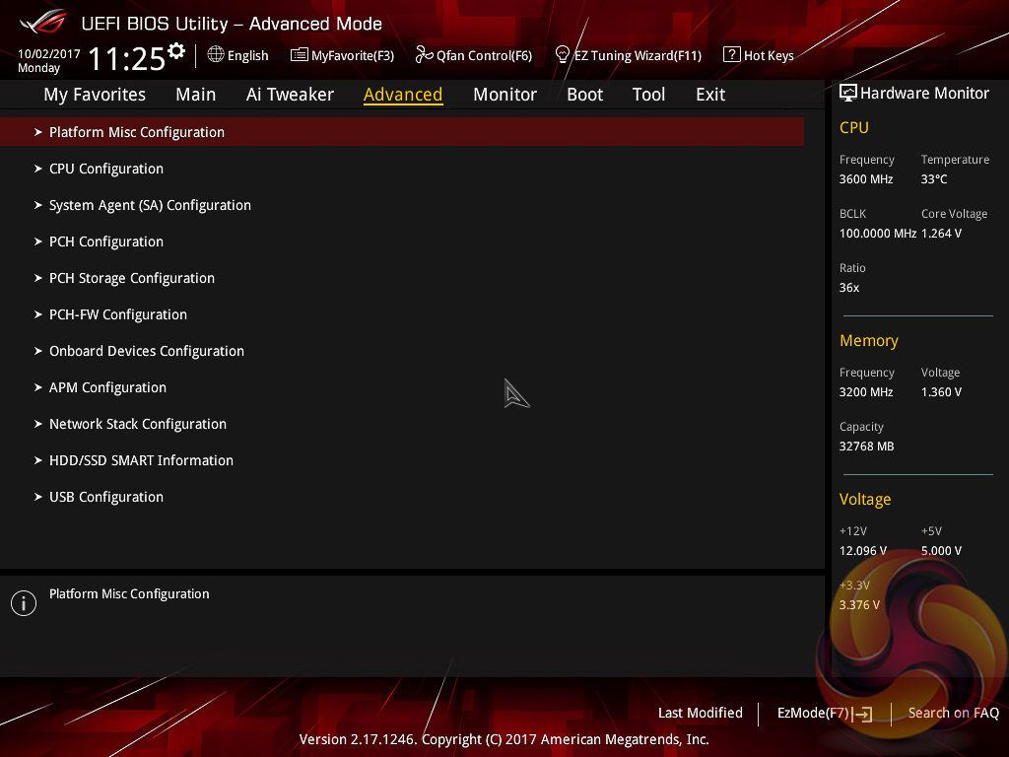The height and width of the screenshot is (757, 1009).
Task: Click the Hot Keys question mark icon
Action: tap(732, 55)
